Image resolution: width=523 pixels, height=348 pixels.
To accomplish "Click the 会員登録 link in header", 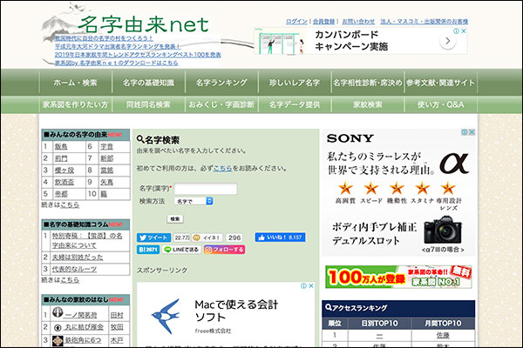I will [x=324, y=21].
